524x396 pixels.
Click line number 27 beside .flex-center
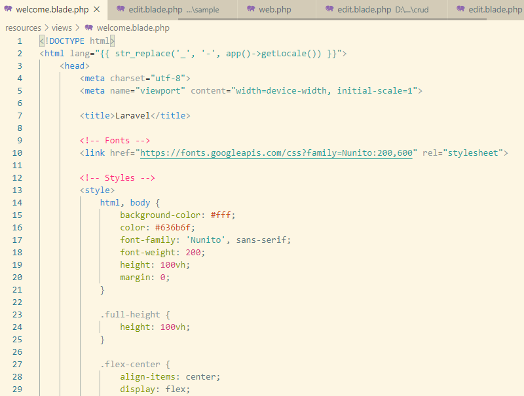click(x=17, y=365)
